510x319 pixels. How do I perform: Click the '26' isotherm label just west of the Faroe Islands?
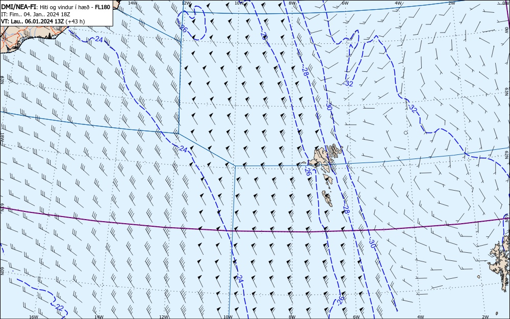point(308,172)
